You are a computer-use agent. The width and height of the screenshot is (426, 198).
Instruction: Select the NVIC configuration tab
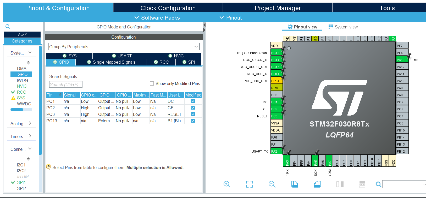[x=176, y=56]
